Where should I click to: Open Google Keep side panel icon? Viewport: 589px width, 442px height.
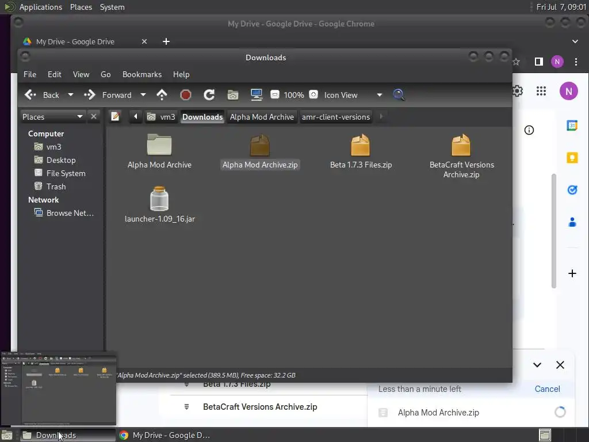572,158
